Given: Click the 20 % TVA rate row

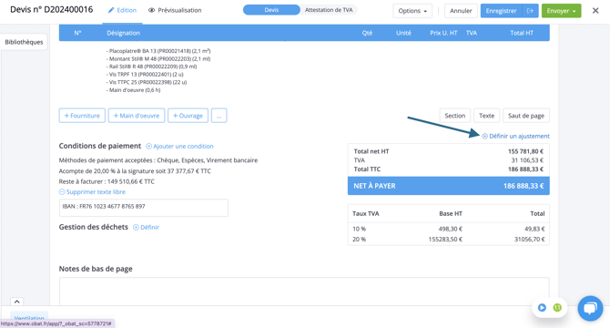Looking at the screenshot, I should (x=448, y=240).
